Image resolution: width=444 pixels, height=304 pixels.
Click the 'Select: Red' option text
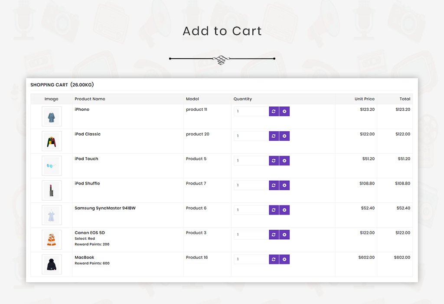pos(85,239)
